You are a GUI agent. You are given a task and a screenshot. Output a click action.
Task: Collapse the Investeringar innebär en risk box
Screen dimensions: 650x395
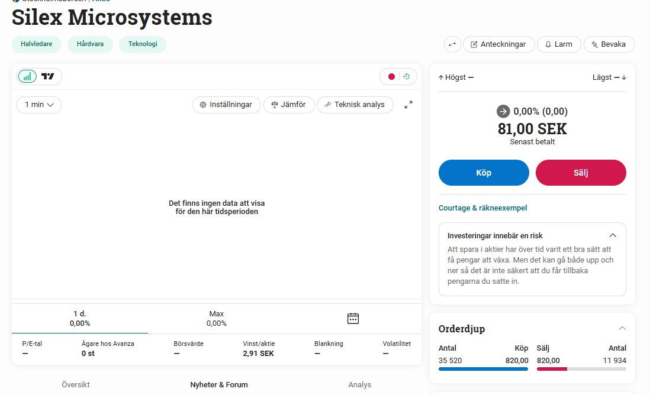tap(613, 235)
